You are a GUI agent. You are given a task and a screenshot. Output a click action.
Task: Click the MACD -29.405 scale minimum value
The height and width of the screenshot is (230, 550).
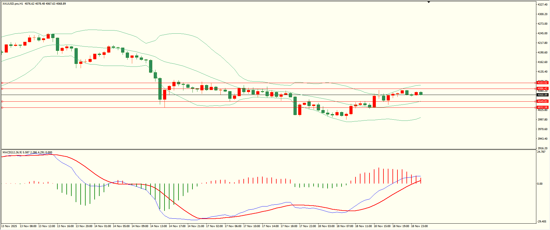(542, 222)
